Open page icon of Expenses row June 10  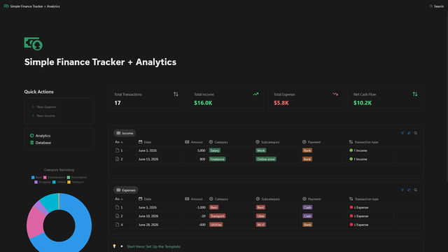pyautogui.click(x=117, y=216)
